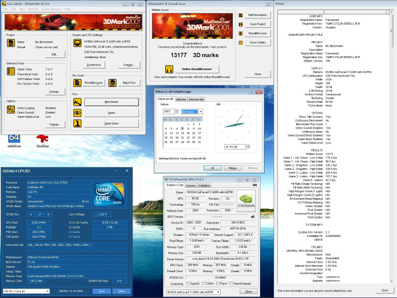Switch to the Validation tab in GPU-Z
The height and width of the screenshot is (298, 397).
click(x=204, y=185)
